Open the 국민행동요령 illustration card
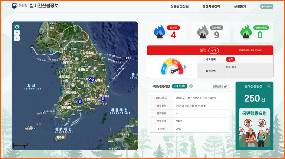This screenshot has height=159, width=285. click(255, 128)
